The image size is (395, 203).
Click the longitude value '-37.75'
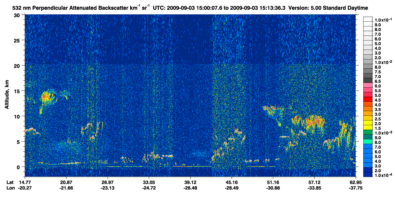coord(356,188)
